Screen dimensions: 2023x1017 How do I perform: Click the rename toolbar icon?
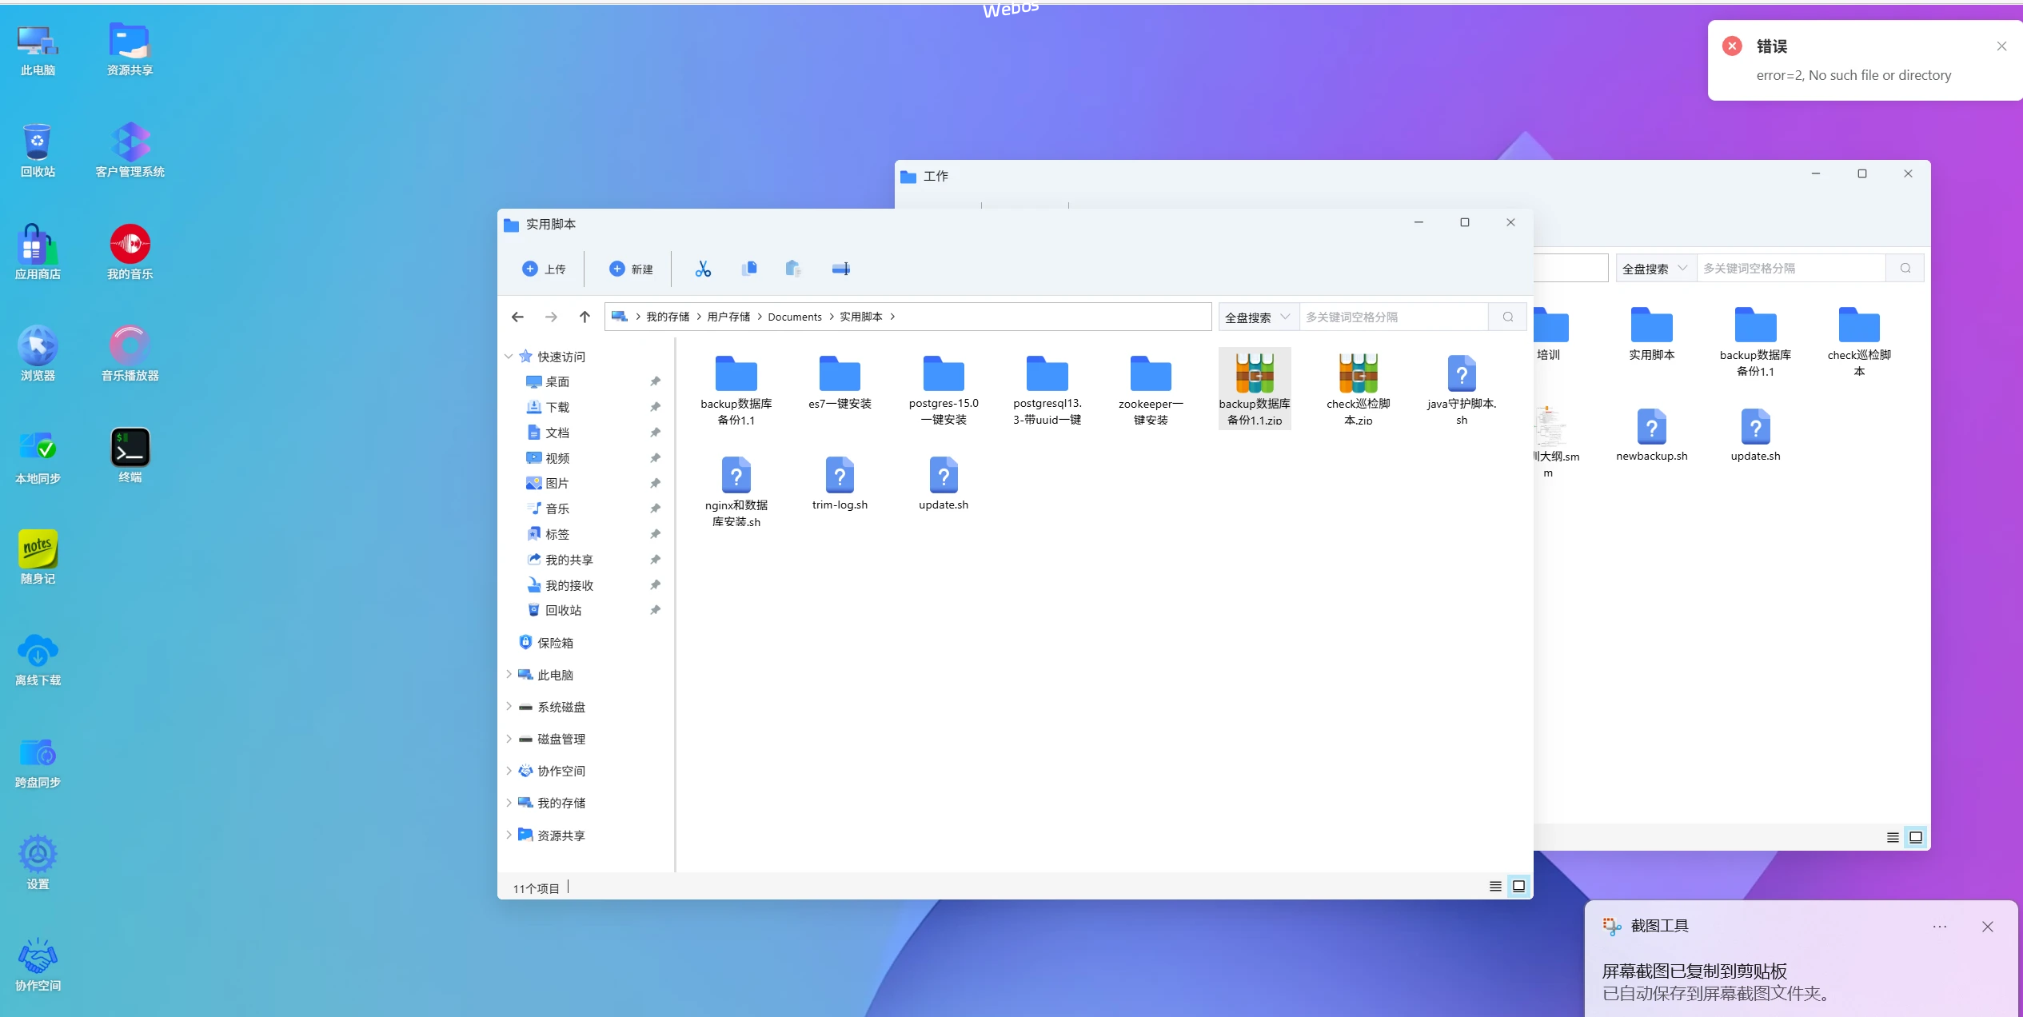[x=840, y=269]
